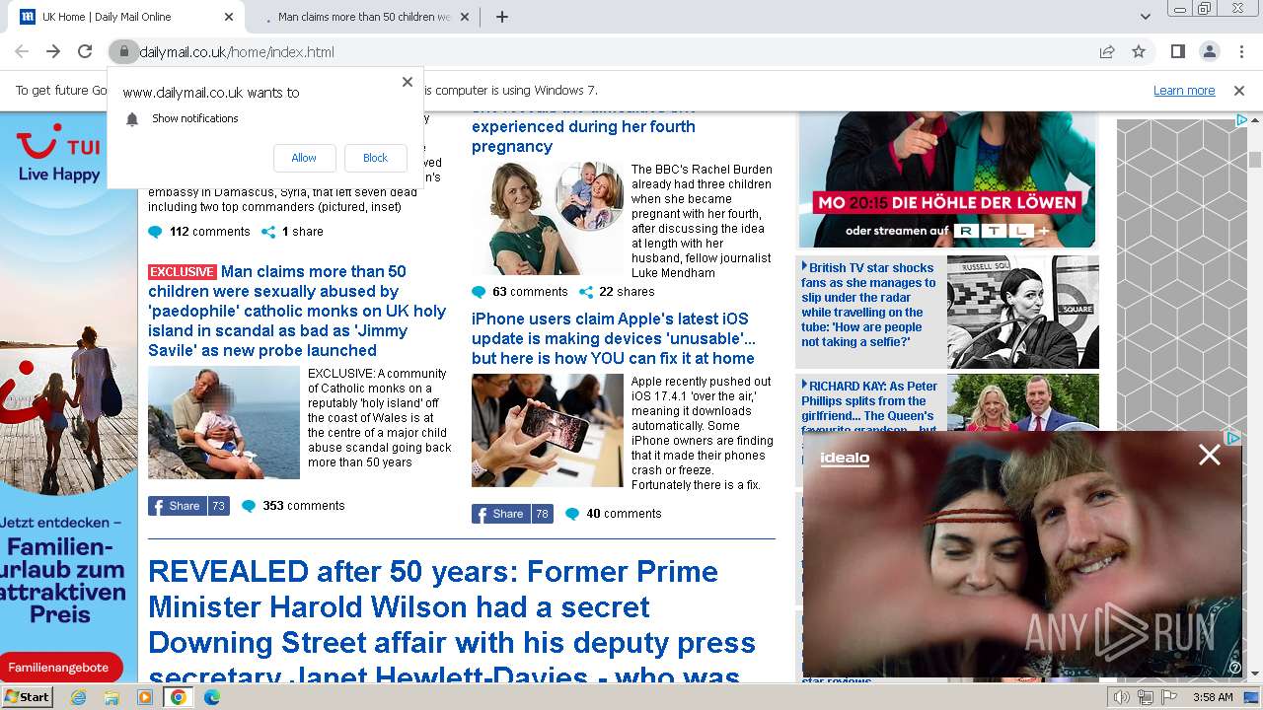This screenshot has height=710, width=1263.
Task: Dismiss the Windows 7 info bar
Action: click(x=1239, y=90)
